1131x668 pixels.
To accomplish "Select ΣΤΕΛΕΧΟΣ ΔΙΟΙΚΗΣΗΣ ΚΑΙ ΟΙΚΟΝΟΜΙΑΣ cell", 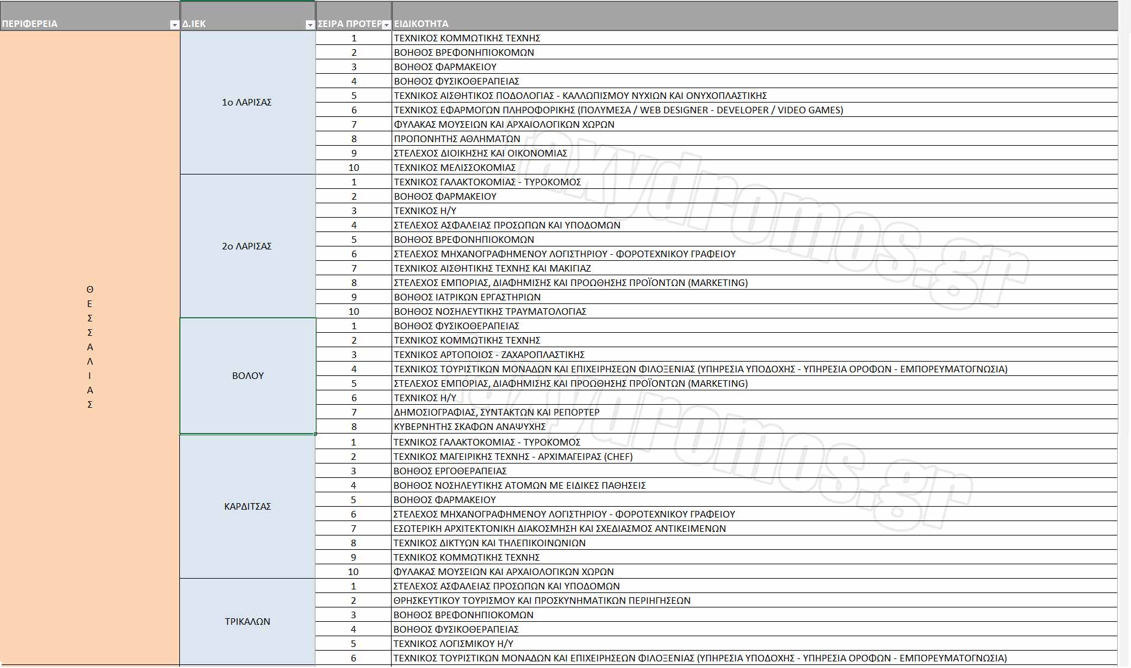I will coord(755,153).
